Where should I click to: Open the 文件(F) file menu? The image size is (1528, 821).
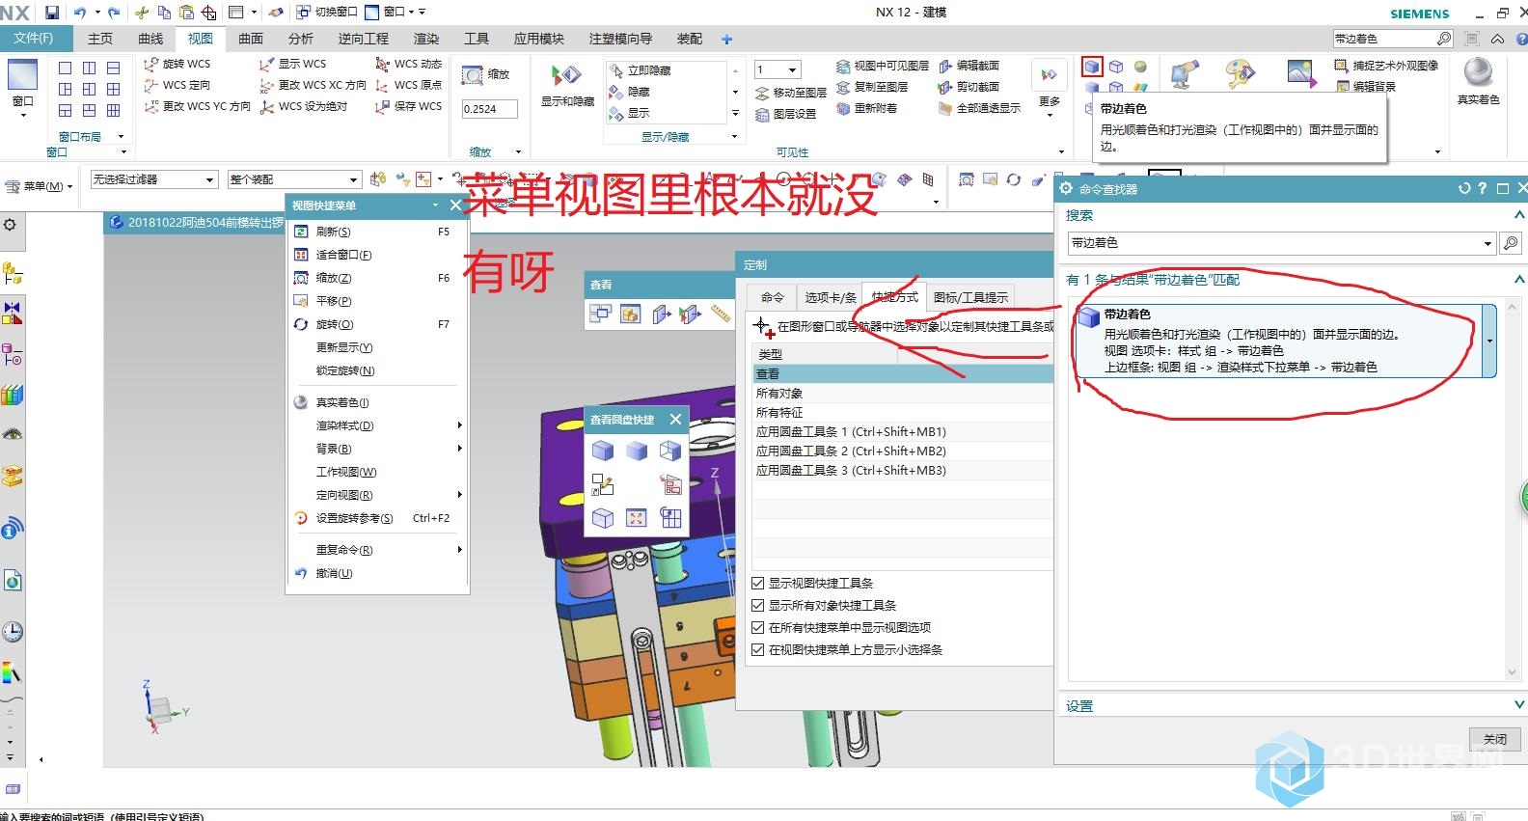pyautogui.click(x=34, y=39)
